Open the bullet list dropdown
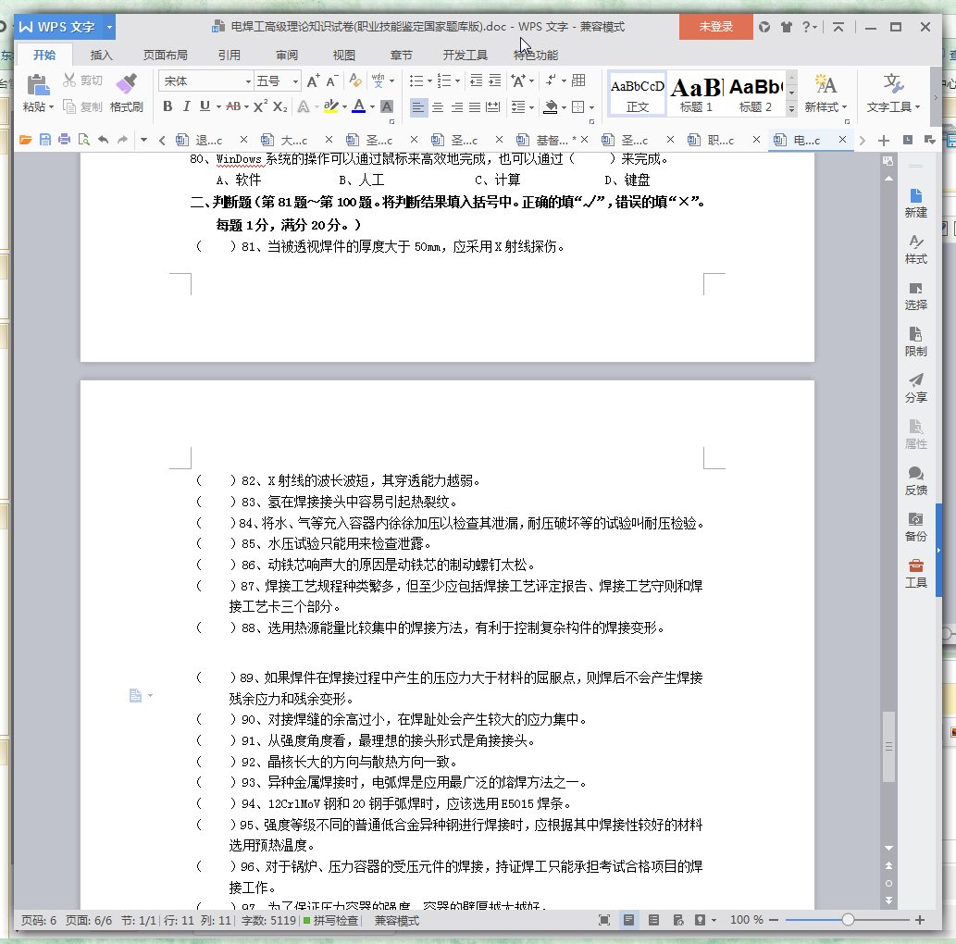Viewport: 956px width, 944px height. click(429, 81)
